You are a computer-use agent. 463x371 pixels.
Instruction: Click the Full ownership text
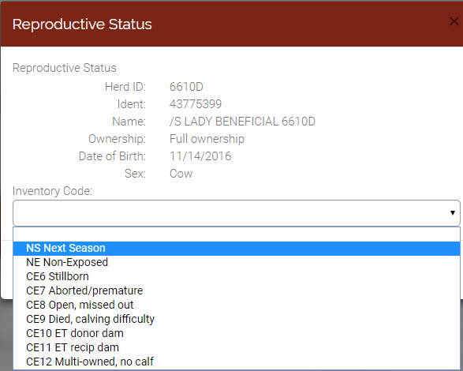tap(207, 139)
